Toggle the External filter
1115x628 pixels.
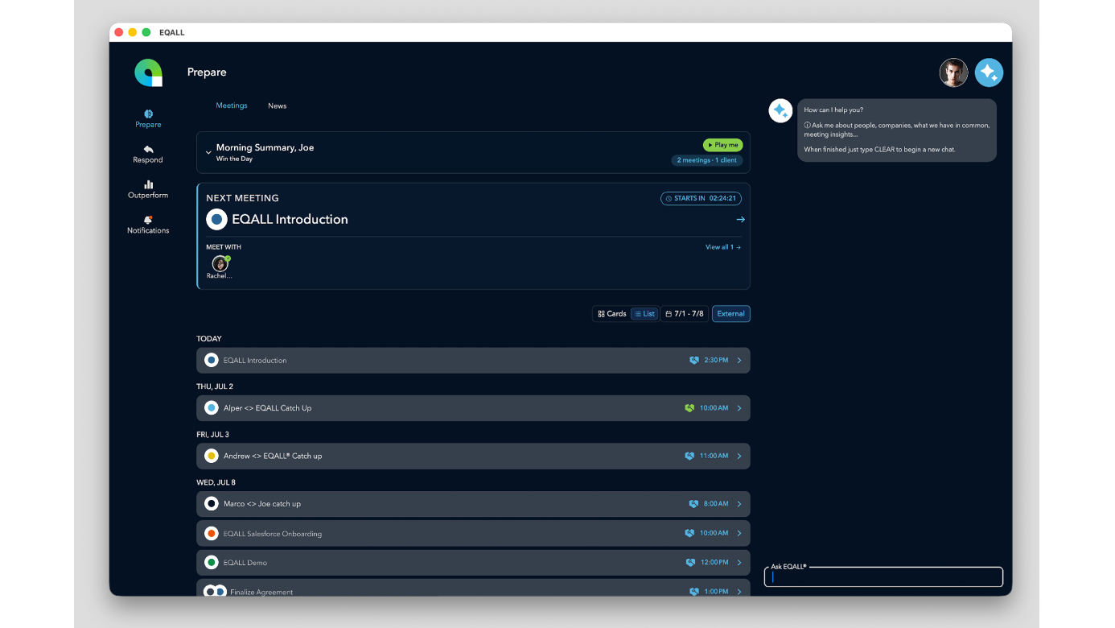730,314
